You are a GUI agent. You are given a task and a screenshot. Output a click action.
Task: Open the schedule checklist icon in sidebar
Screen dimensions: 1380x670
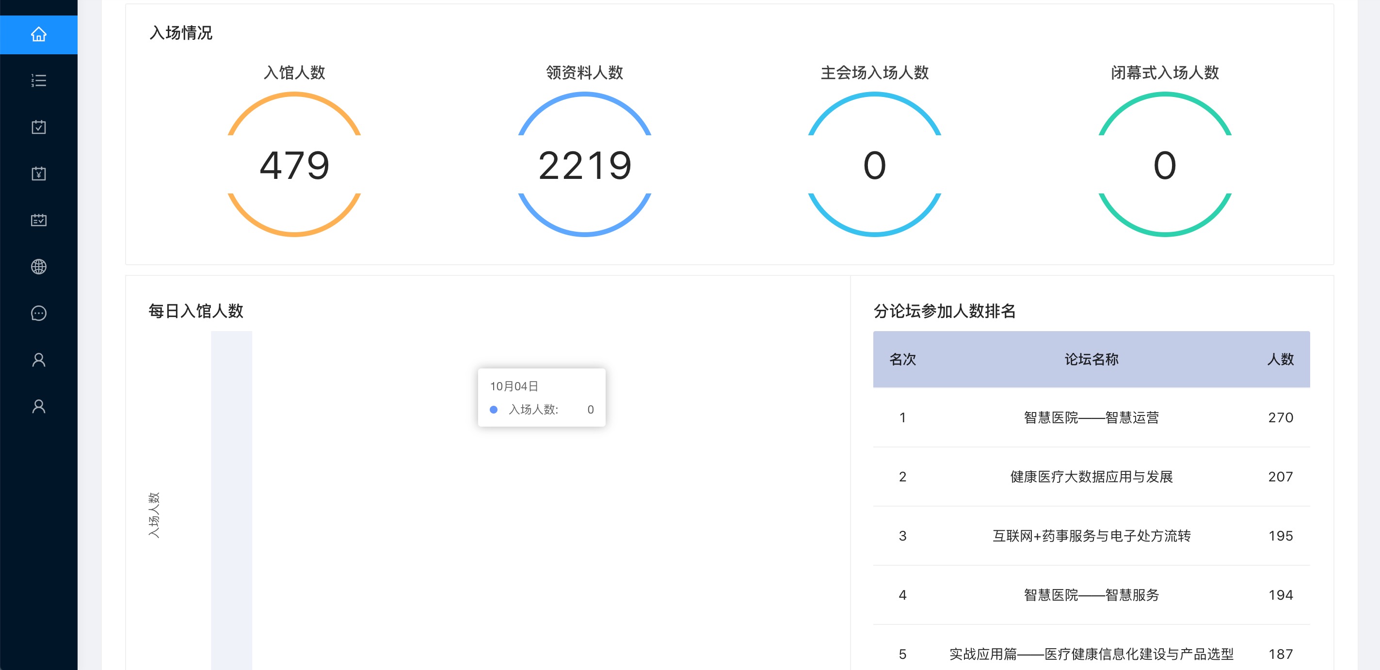click(x=39, y=220)
